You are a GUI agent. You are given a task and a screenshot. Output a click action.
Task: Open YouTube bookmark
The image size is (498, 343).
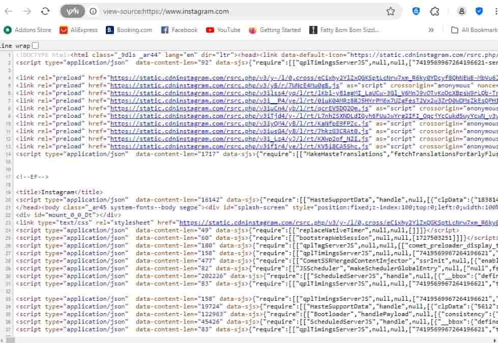coord(223,30)
